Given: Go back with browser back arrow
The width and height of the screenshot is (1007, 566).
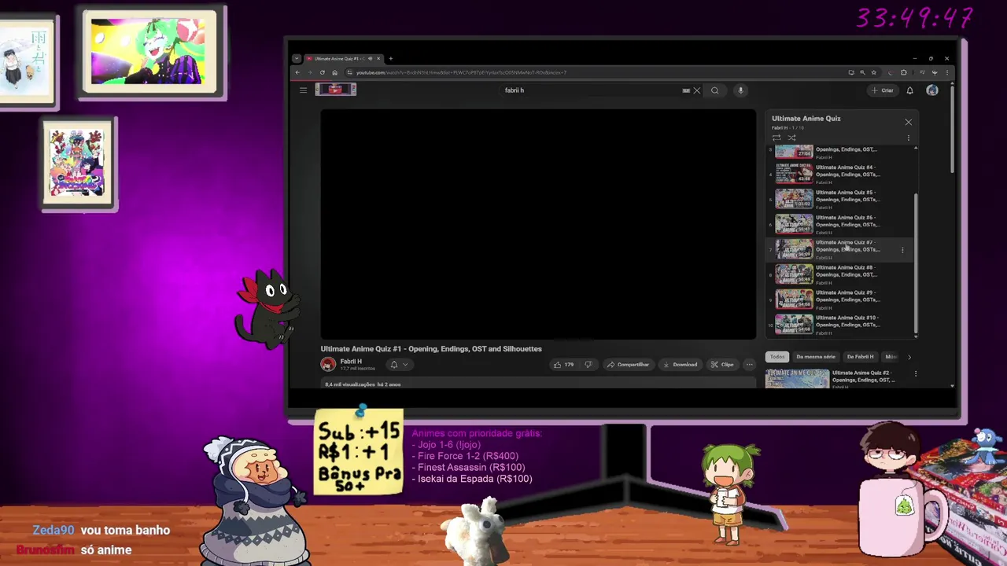Looking at the screenshot, I should 297,72.
